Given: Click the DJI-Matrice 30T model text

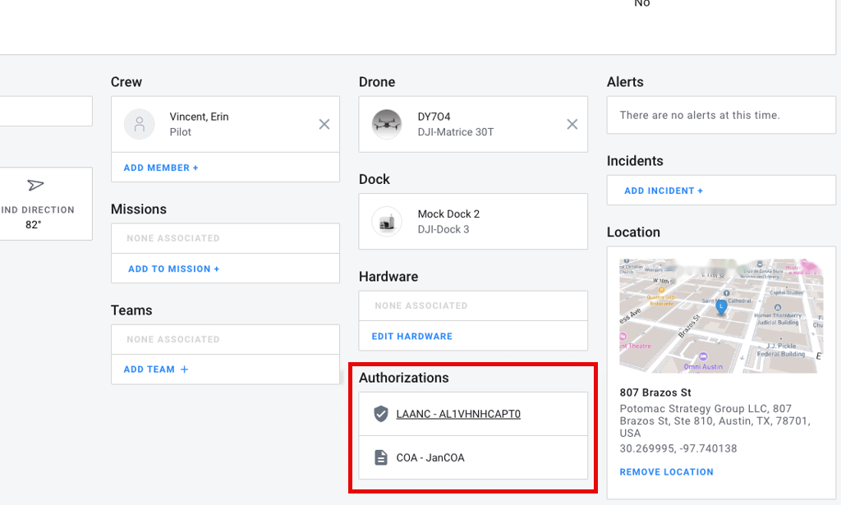Looking at the screenshot, I should click(x=455, y=132).
